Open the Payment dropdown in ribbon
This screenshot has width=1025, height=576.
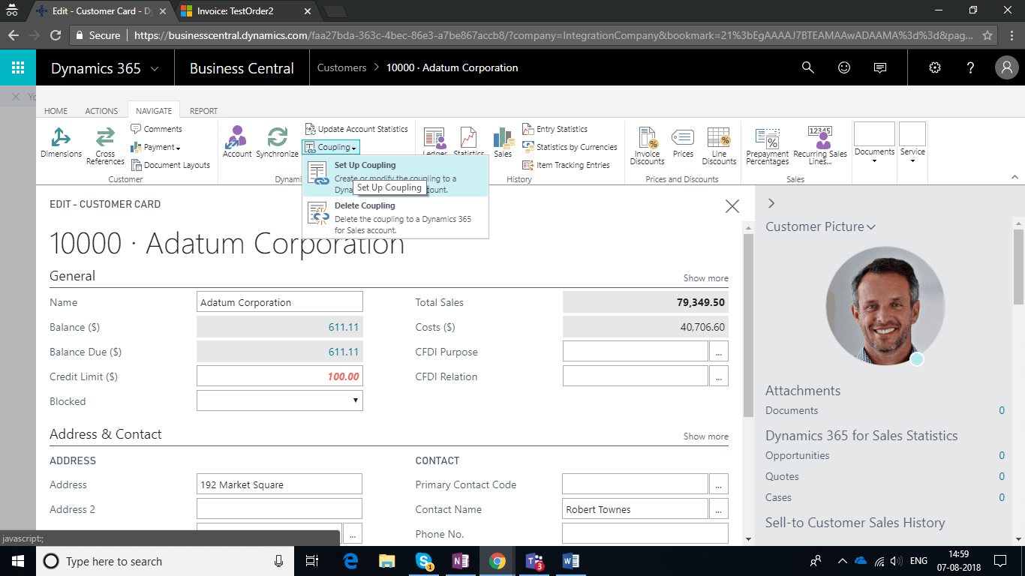click(x=156, y=147)
